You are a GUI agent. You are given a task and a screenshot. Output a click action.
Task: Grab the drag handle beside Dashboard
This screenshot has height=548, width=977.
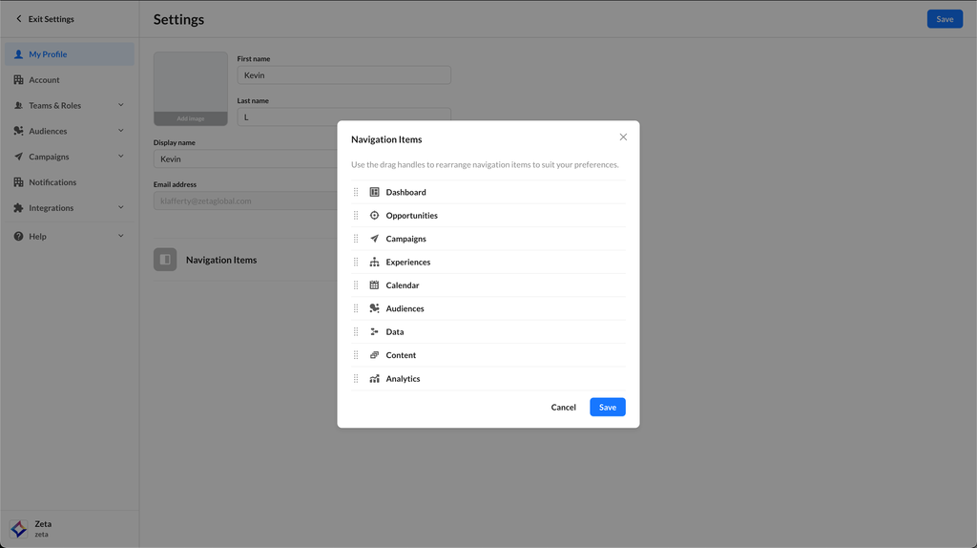(356, 192)
